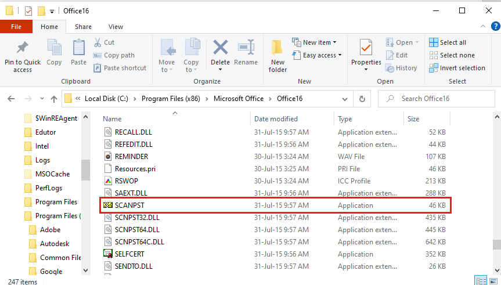Screen dimensions: 501x285
Task: Click the Rename icon
Action: pos(246,47)
